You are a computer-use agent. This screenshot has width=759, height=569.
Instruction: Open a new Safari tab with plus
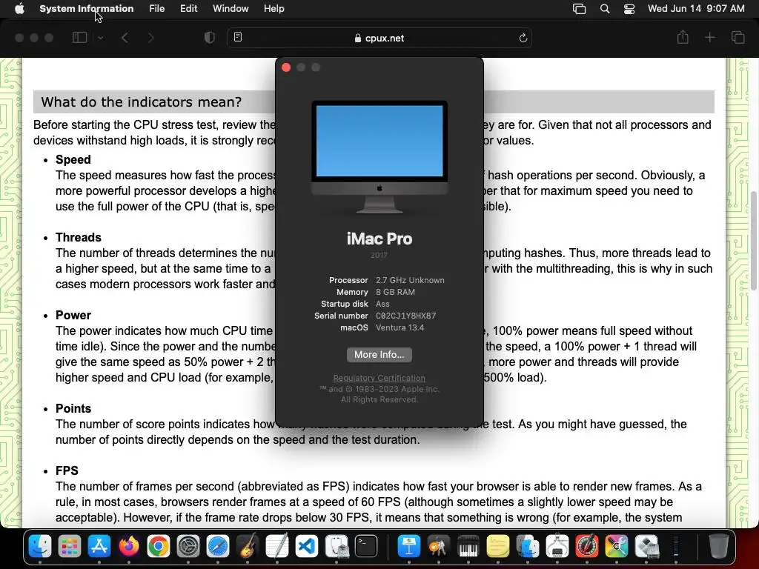[x=709, y=38]
